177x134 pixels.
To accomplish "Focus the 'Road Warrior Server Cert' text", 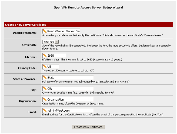I will coord(64,31).
